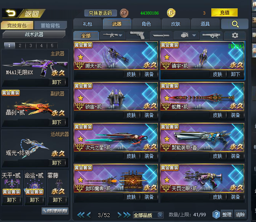Click the magnifier search icon
The width and height of the screenshot is (256, 222).
(x=235, y=24)
